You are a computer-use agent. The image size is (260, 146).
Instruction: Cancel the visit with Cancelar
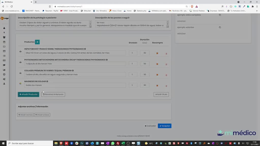point(150,126)
